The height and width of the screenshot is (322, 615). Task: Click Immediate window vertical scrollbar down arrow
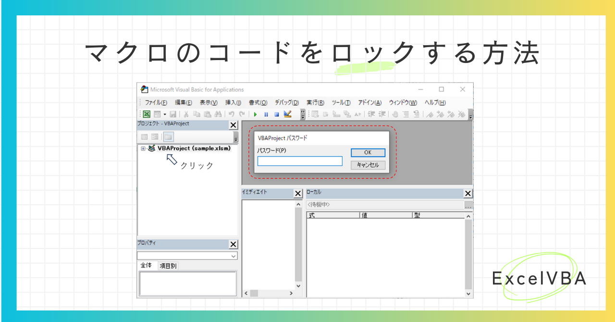[298, 285]
